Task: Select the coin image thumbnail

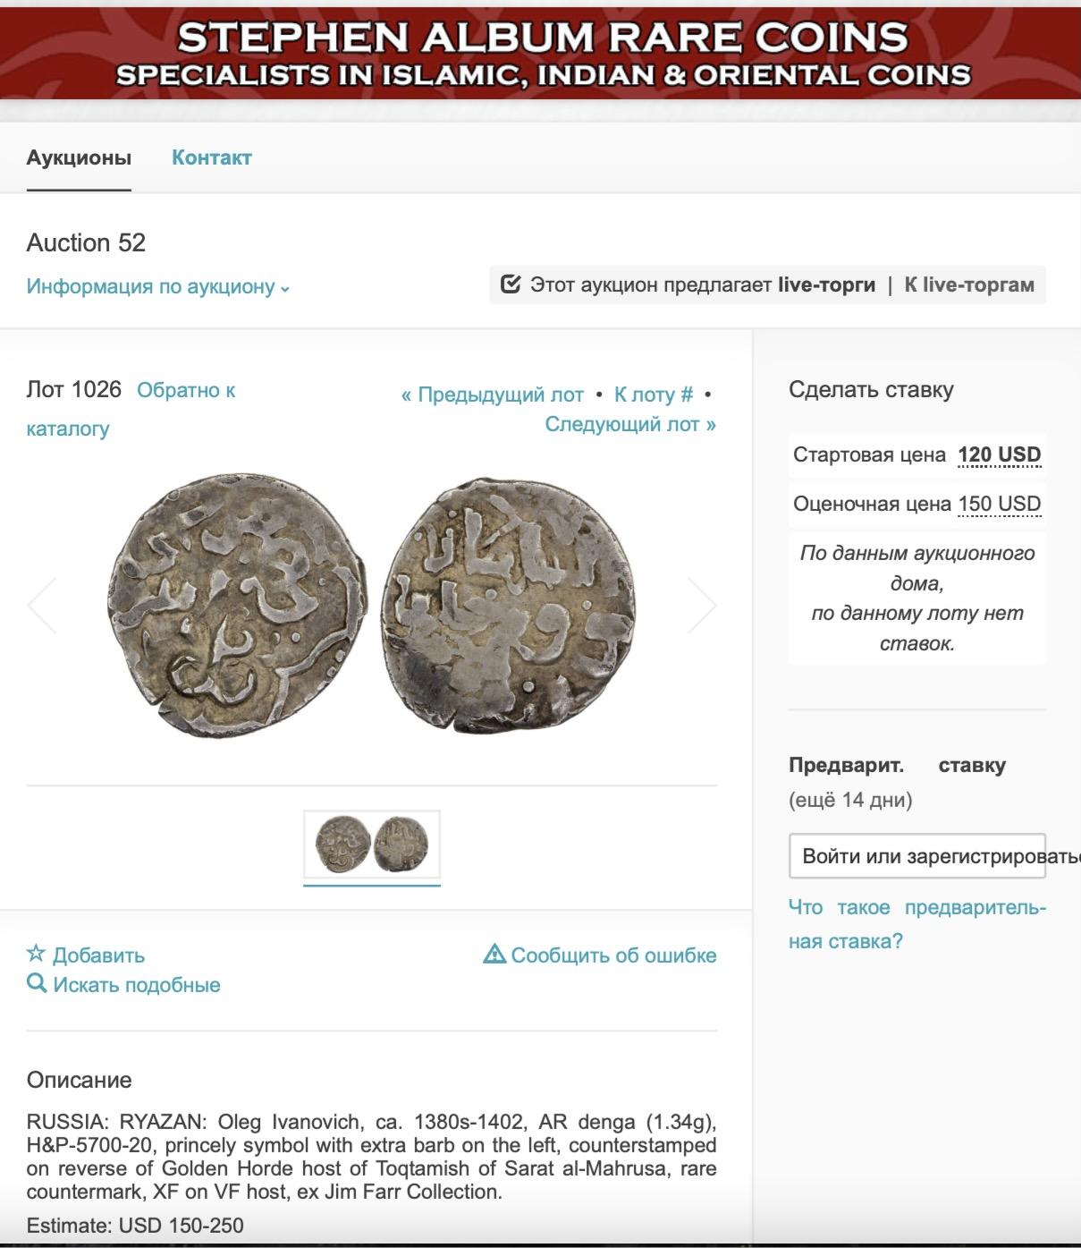Action: tap(372, 845)
